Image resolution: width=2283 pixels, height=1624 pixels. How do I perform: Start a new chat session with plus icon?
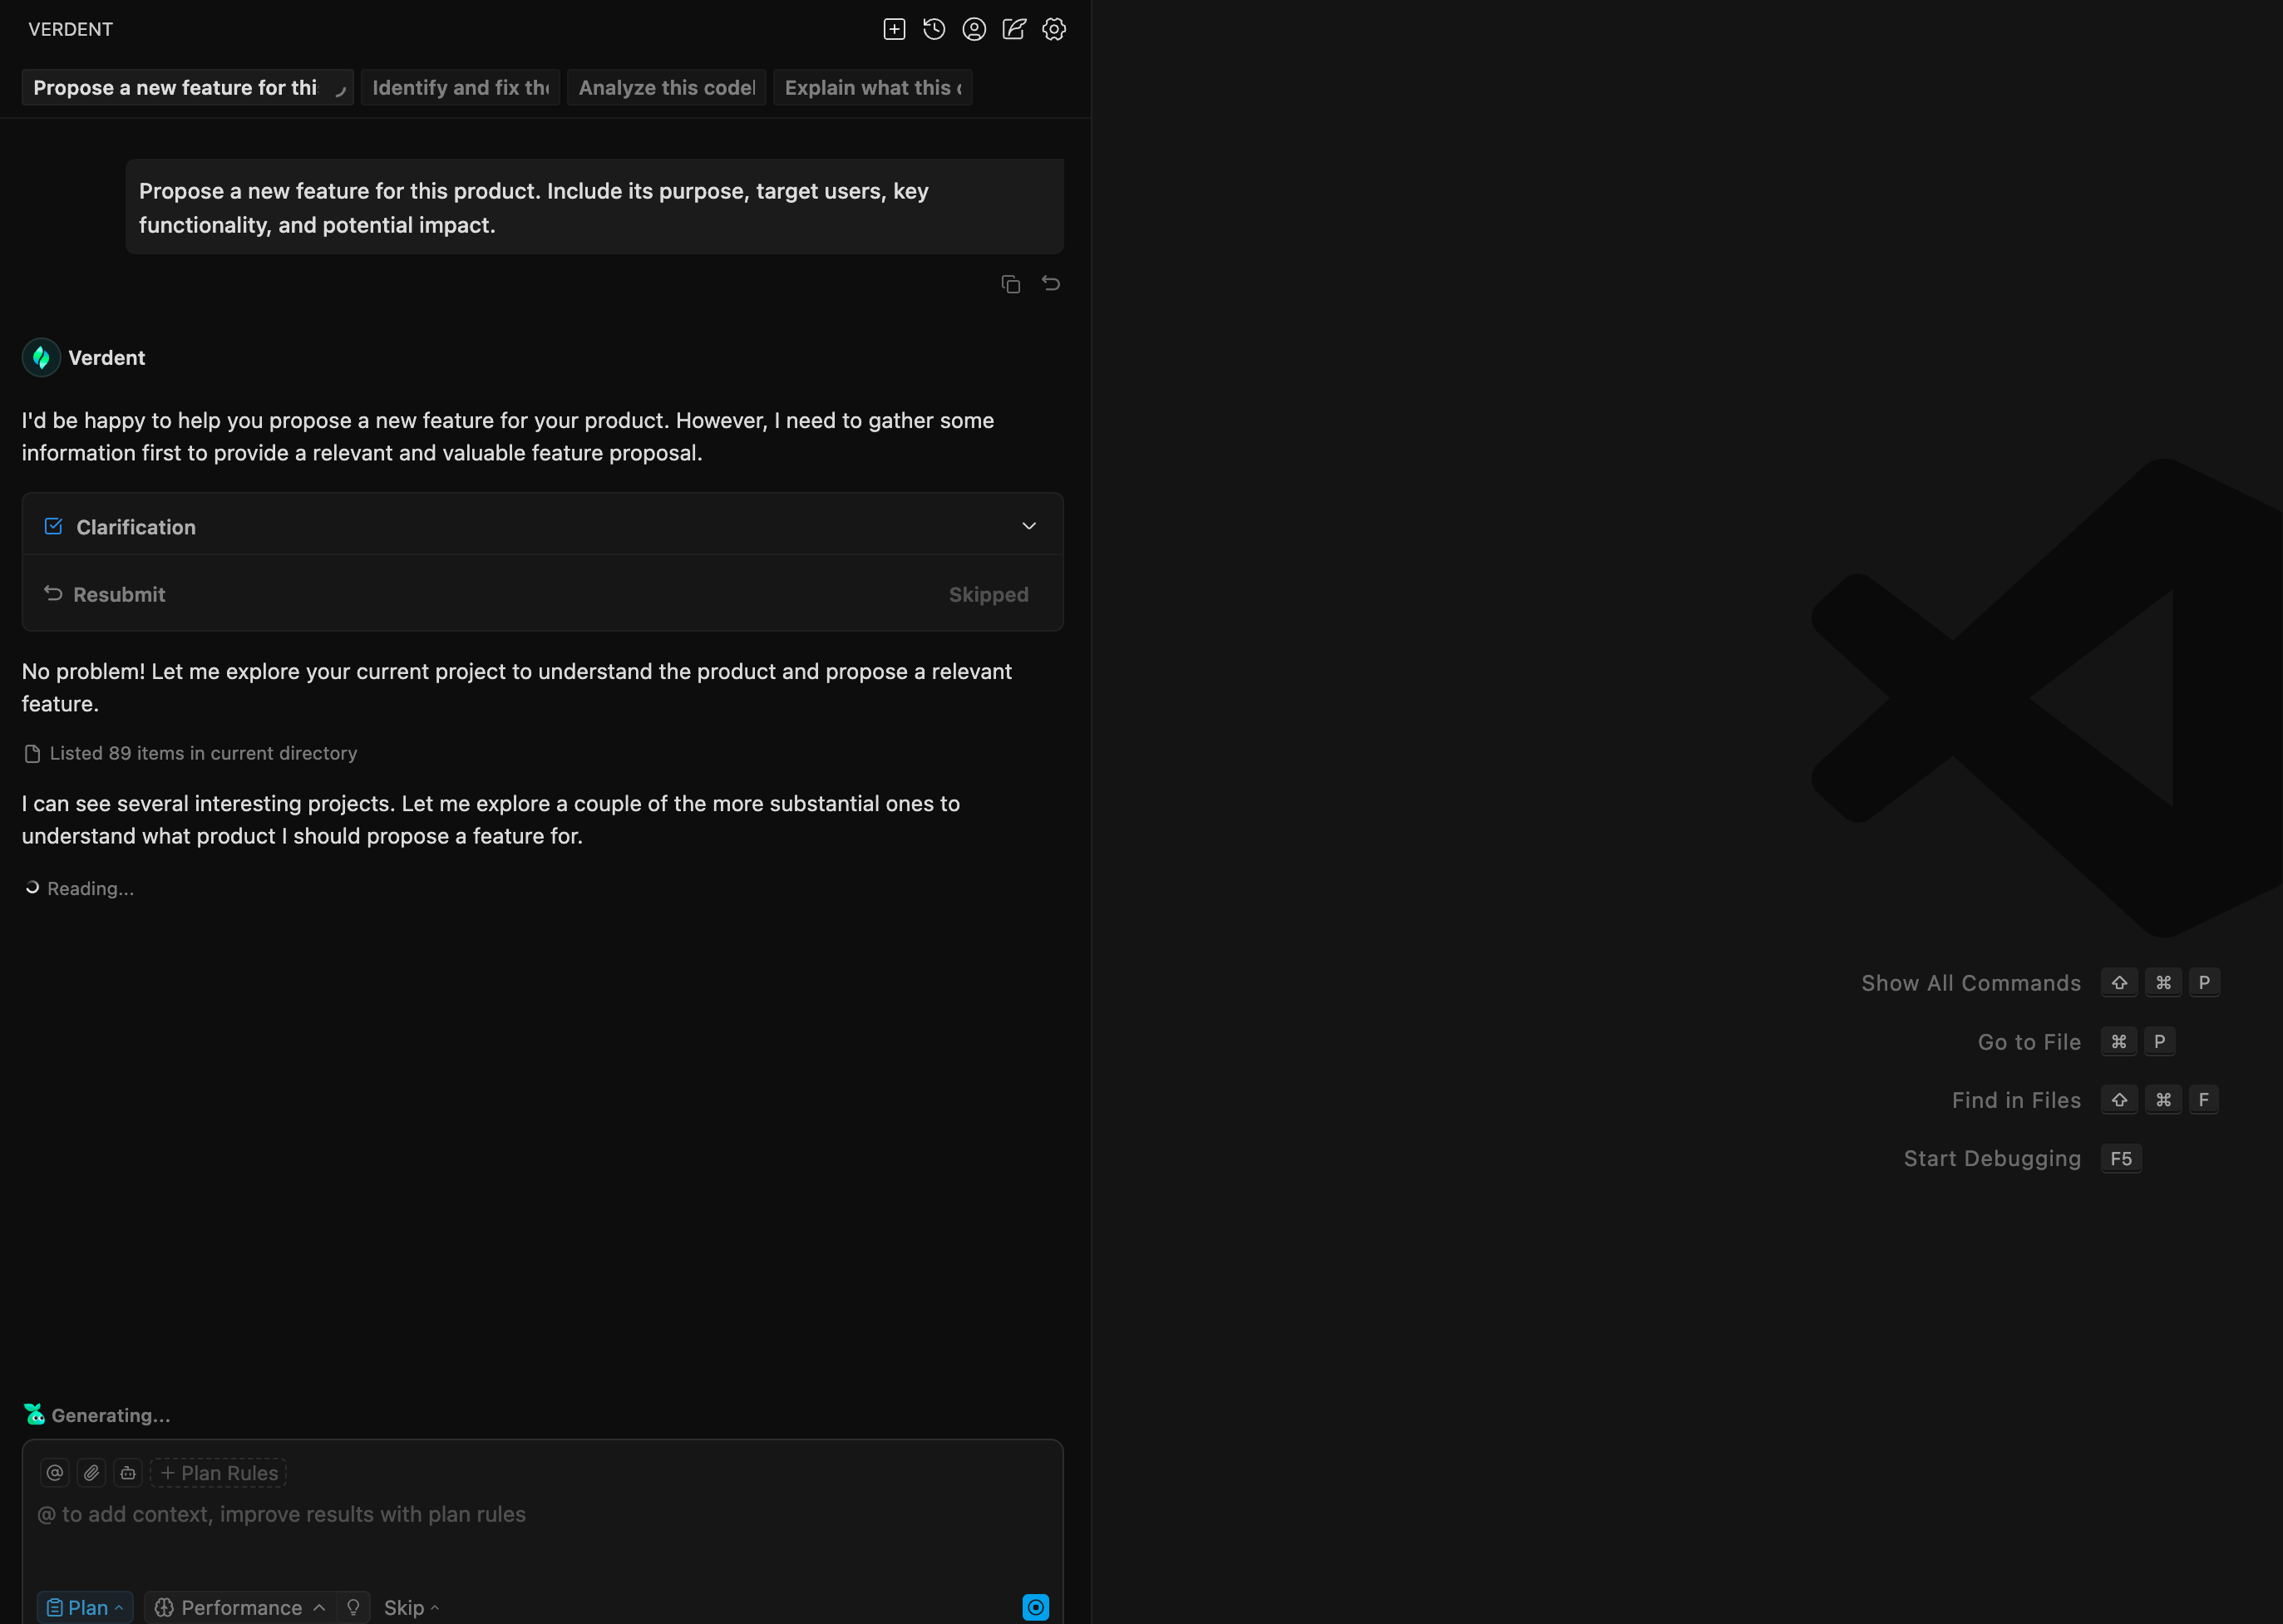pos(895,29)
